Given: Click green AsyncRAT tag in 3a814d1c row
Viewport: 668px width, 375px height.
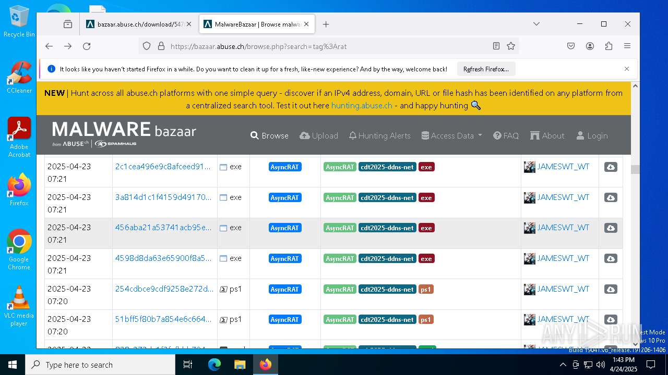Looking at the screenshot, I should tap(340, 197).
